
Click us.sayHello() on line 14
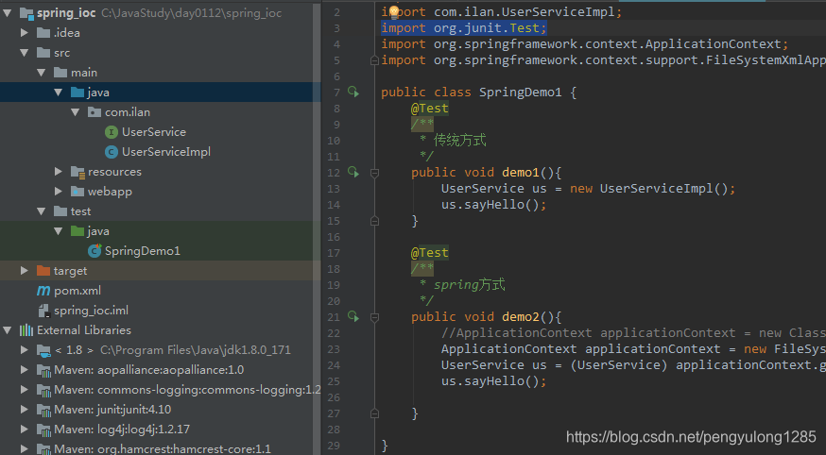[493, 205]
